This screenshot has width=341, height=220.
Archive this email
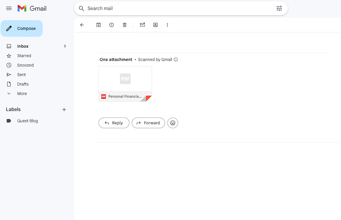98,25
